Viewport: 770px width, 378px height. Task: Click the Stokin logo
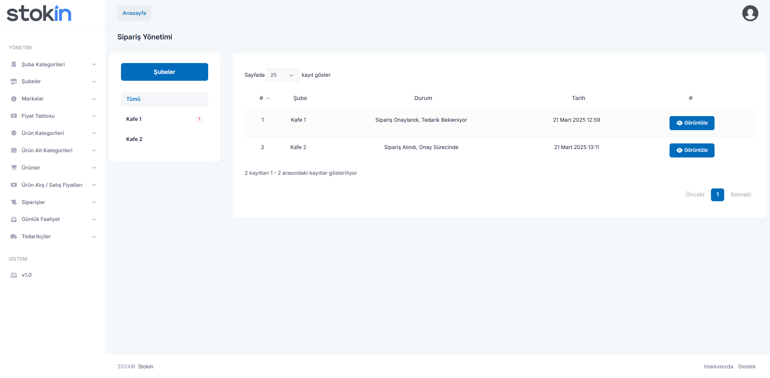(39, 14)
